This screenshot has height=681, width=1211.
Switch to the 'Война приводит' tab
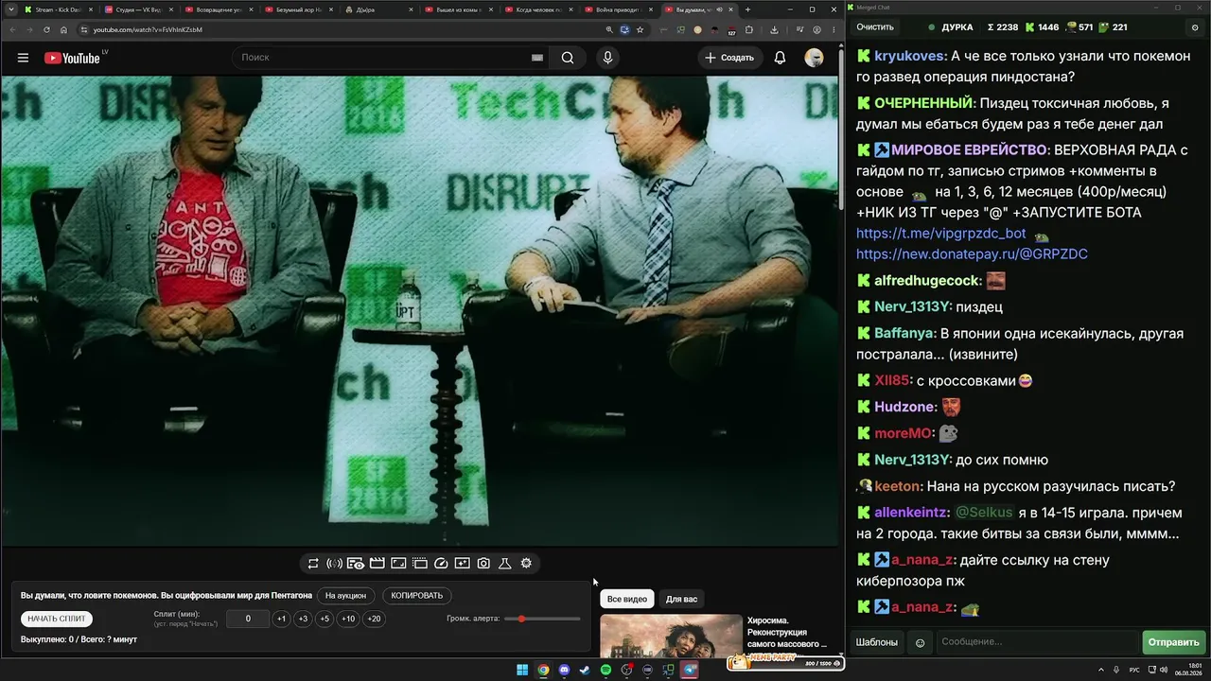[620, 9]
